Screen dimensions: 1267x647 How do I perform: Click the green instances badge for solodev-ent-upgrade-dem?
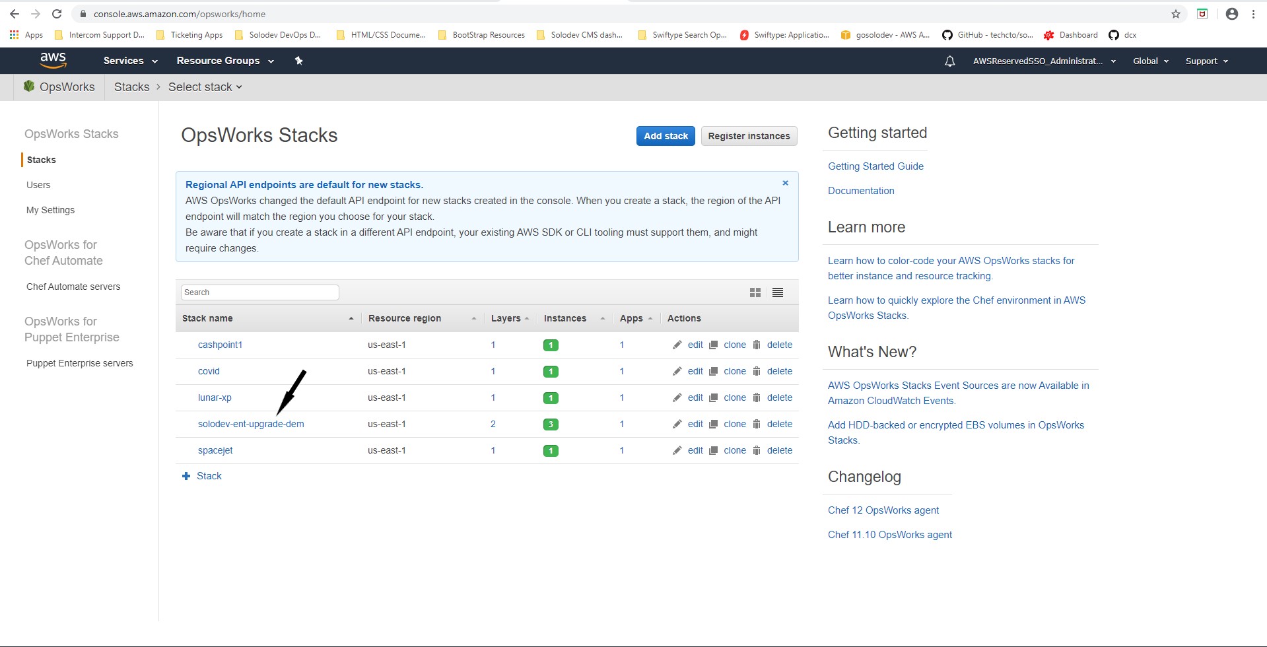click(551, 425)
